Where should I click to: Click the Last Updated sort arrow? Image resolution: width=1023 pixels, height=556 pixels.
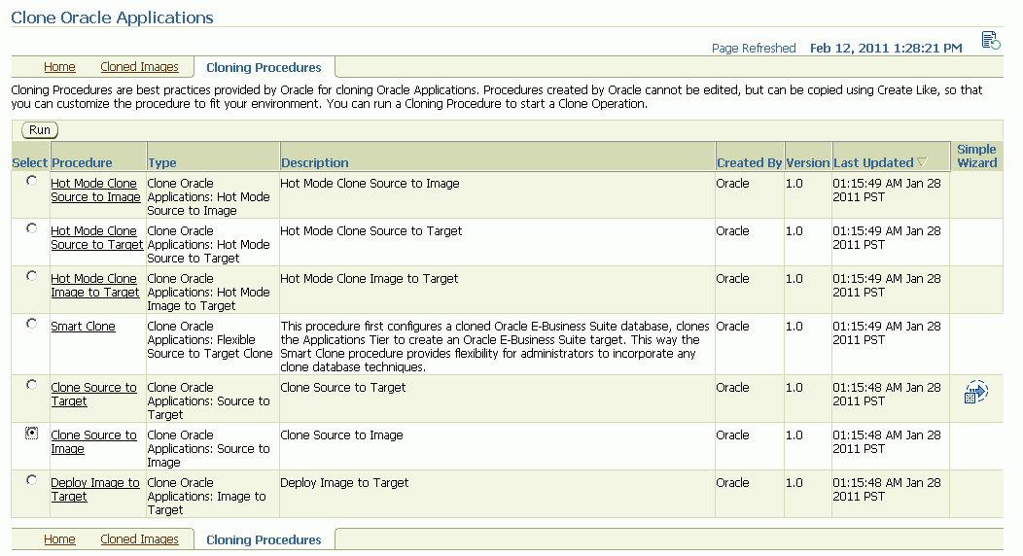click(921, 162)
